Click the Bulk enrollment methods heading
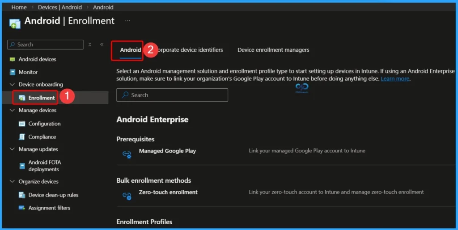 pos(154,181)
